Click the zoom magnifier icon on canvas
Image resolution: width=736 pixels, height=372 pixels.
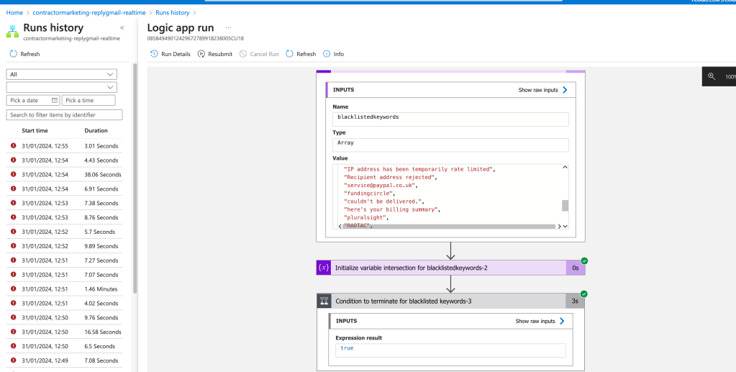click(712, 76)
